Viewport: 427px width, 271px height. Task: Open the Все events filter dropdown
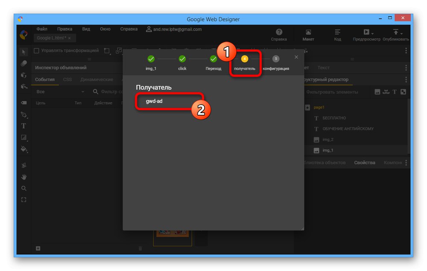point(60,92)
